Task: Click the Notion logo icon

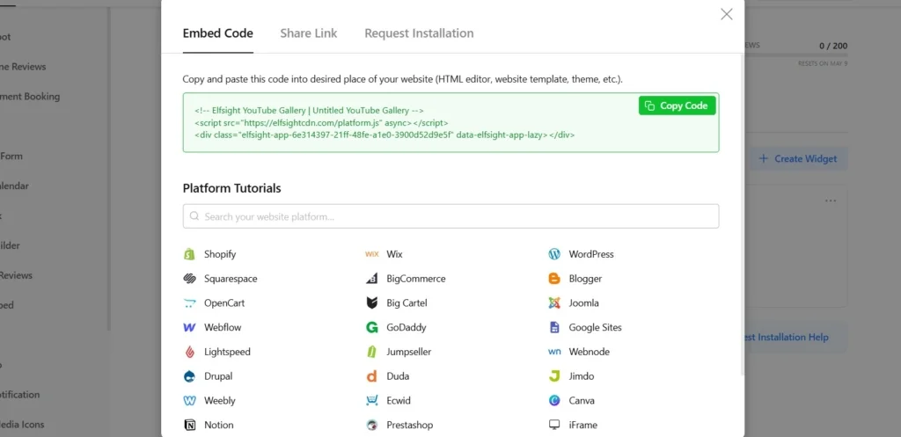Action: [189, 425]
